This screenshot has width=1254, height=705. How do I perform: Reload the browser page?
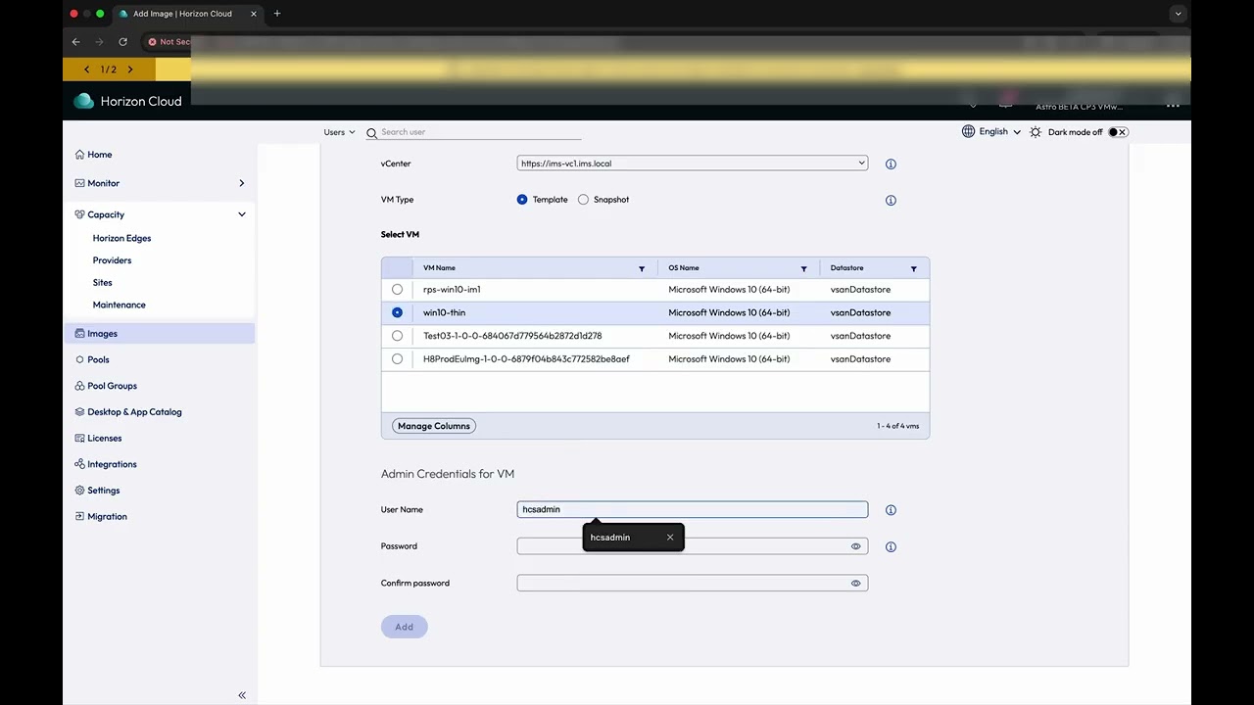(x=122, y=42)
